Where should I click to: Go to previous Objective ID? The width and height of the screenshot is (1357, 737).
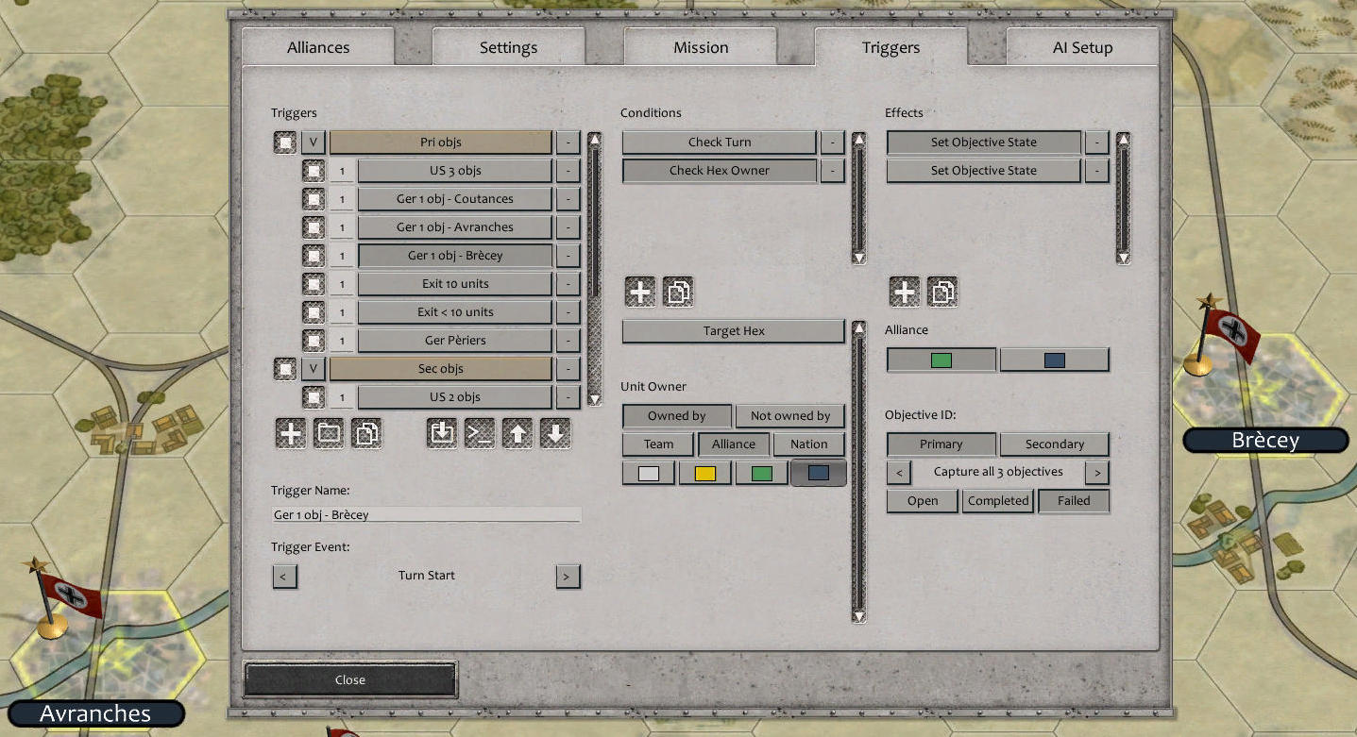click(899, 473)
